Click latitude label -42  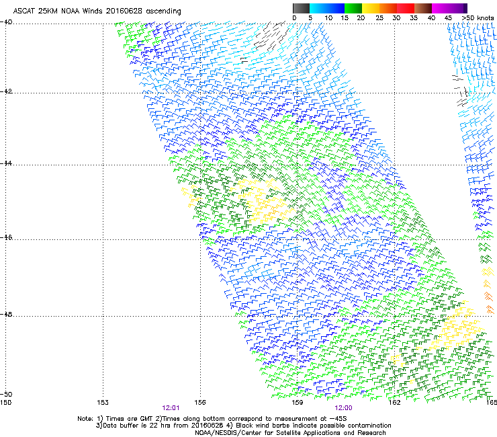[x=6, y=91]
